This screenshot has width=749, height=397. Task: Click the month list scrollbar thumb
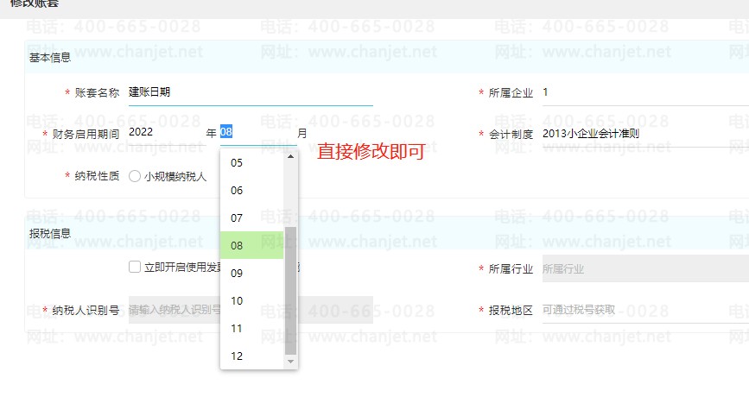coord(290,291)
